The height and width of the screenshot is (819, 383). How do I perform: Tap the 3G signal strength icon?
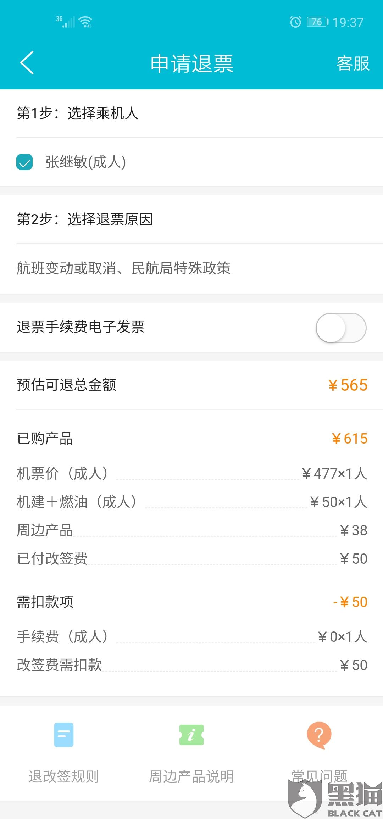point(66,22)
